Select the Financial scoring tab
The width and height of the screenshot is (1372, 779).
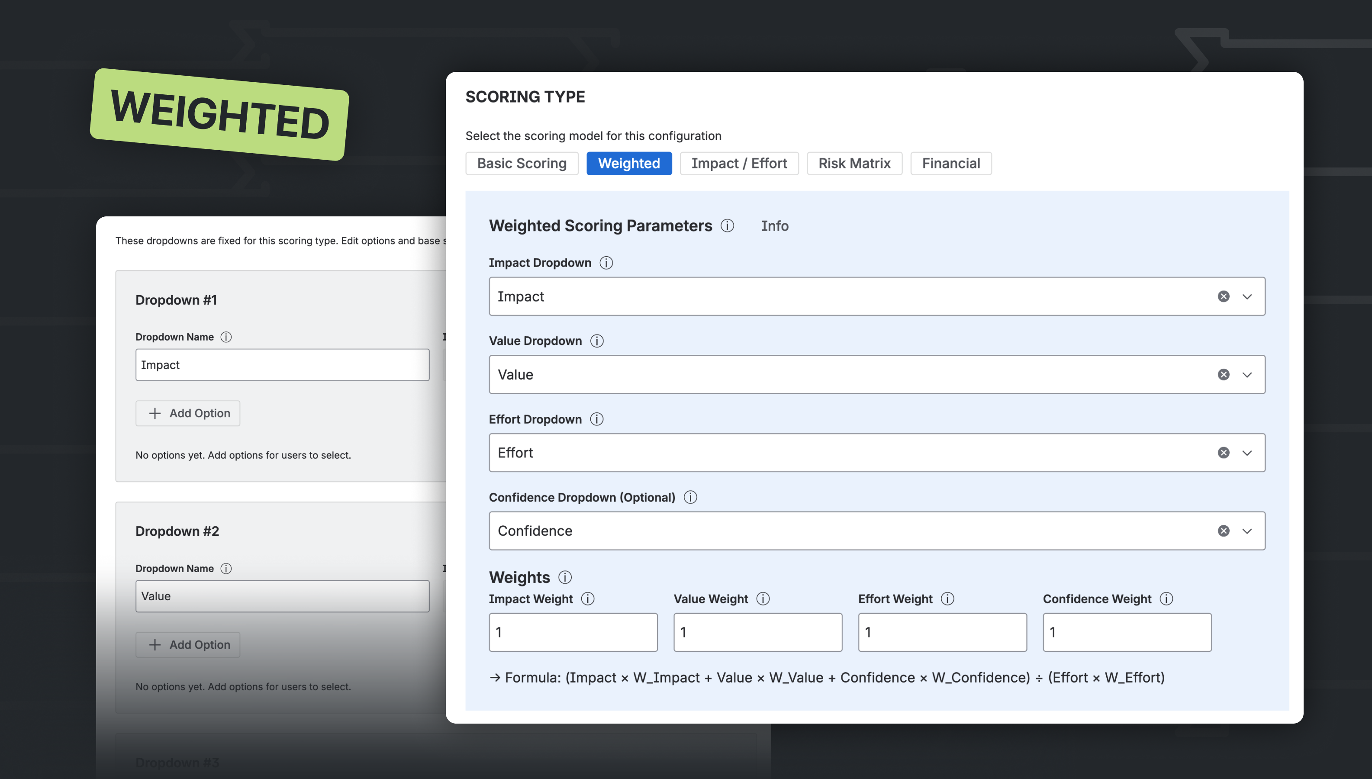pyautogui.click(x=951, y=163)
